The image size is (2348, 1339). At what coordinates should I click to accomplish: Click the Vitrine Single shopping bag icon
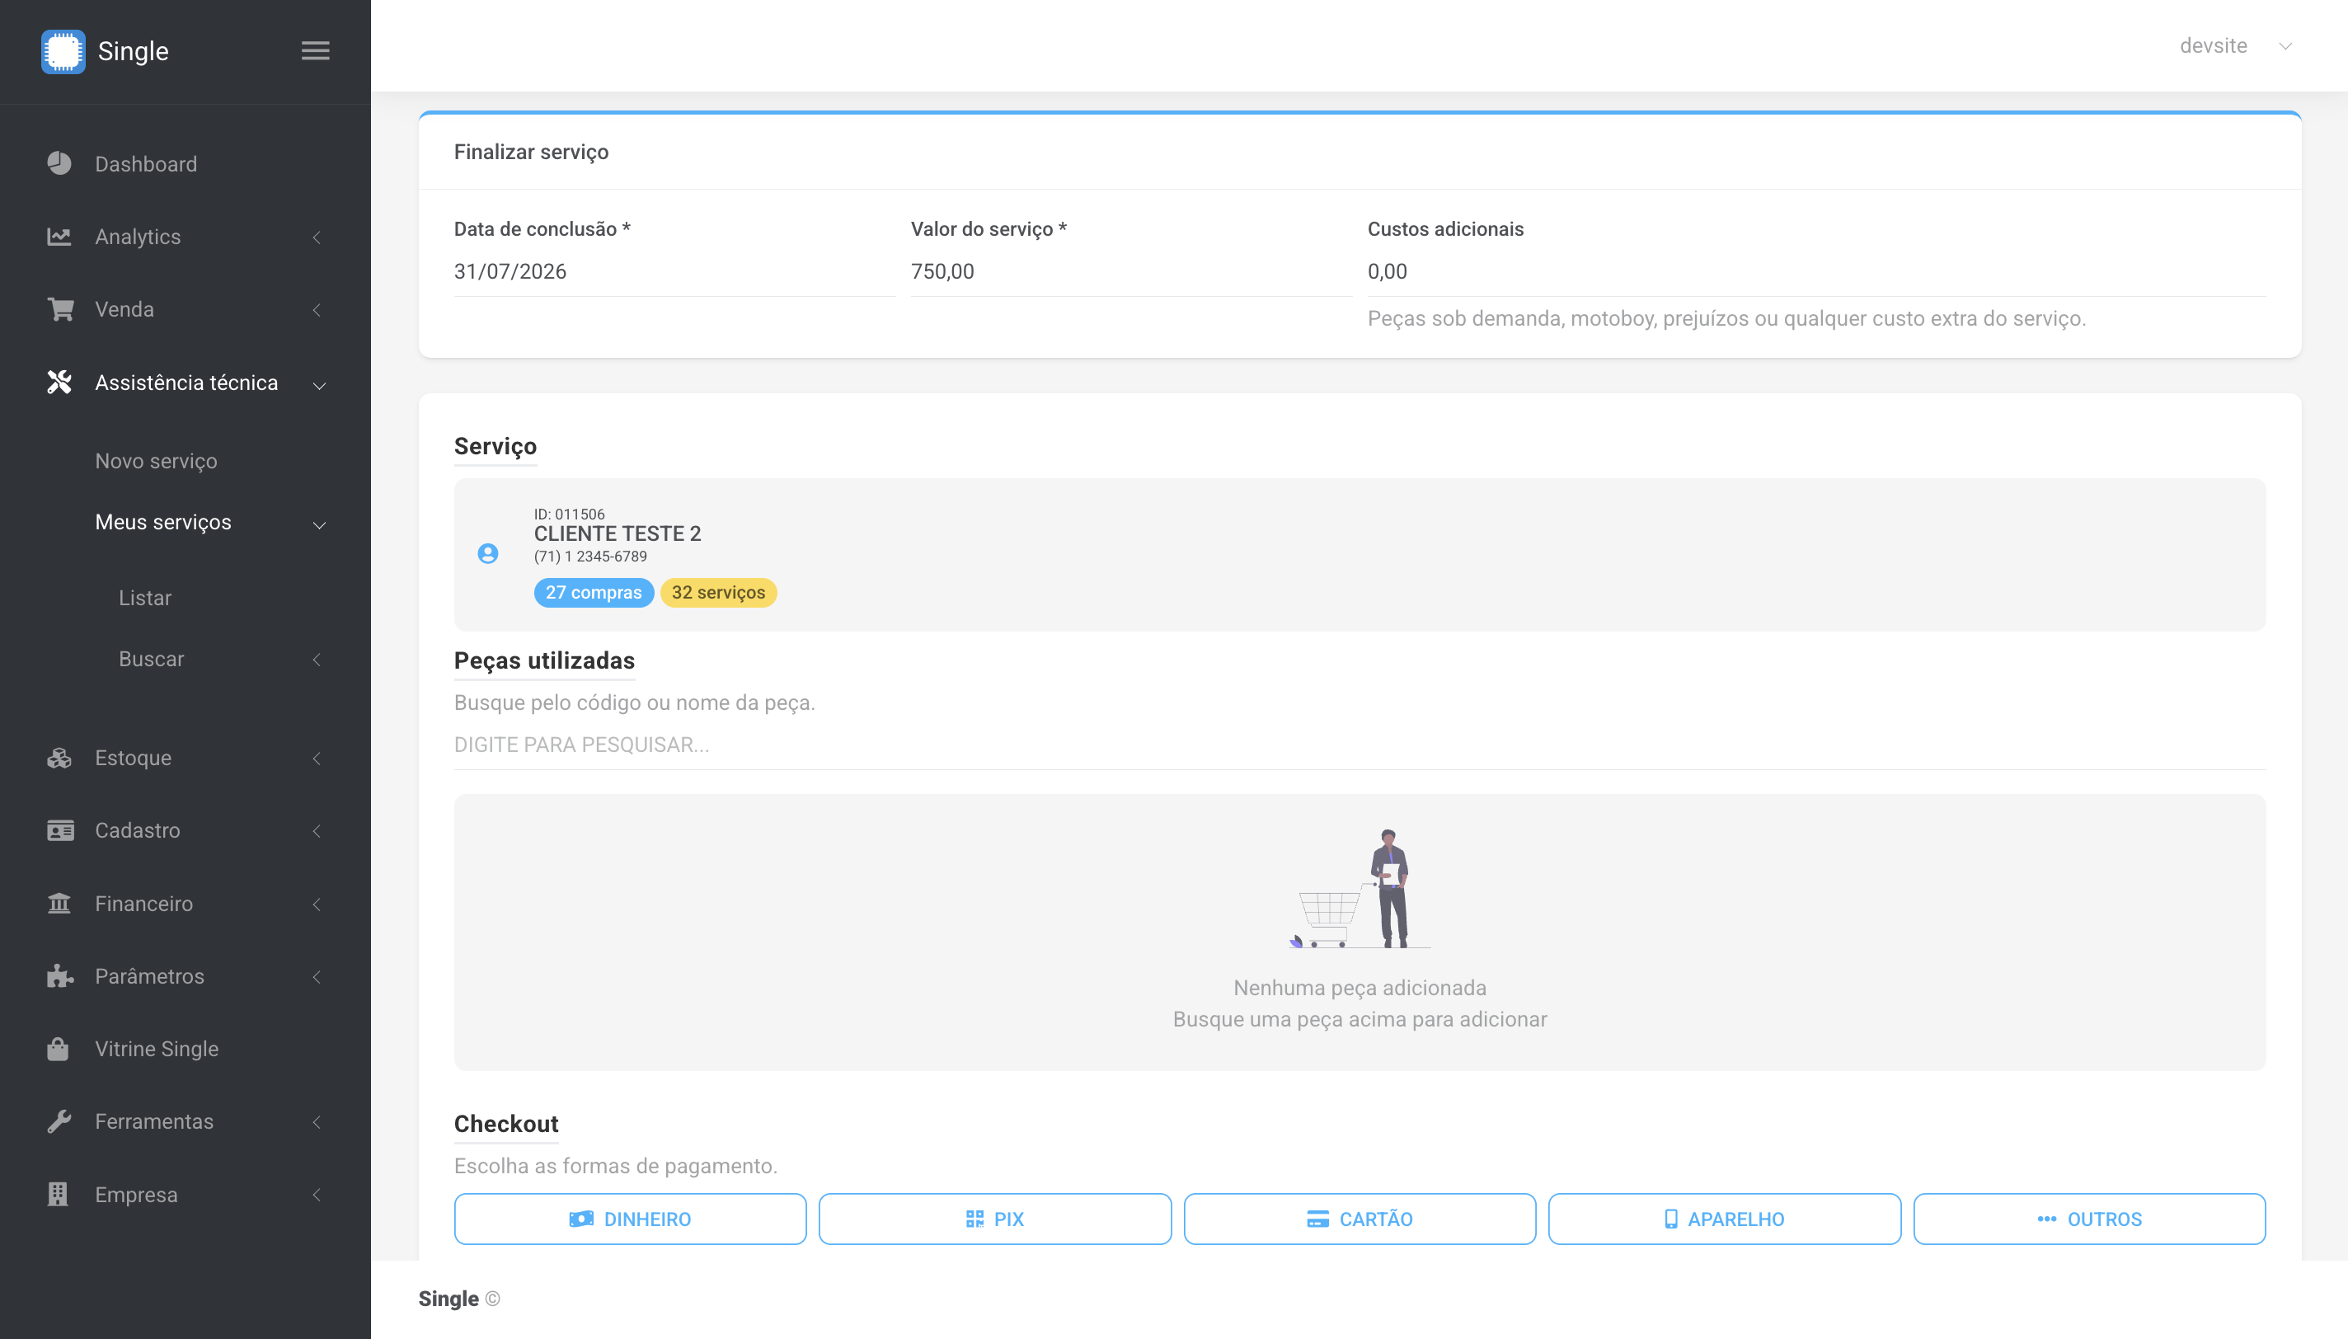pyautogui.click(x=58, y=1049)
